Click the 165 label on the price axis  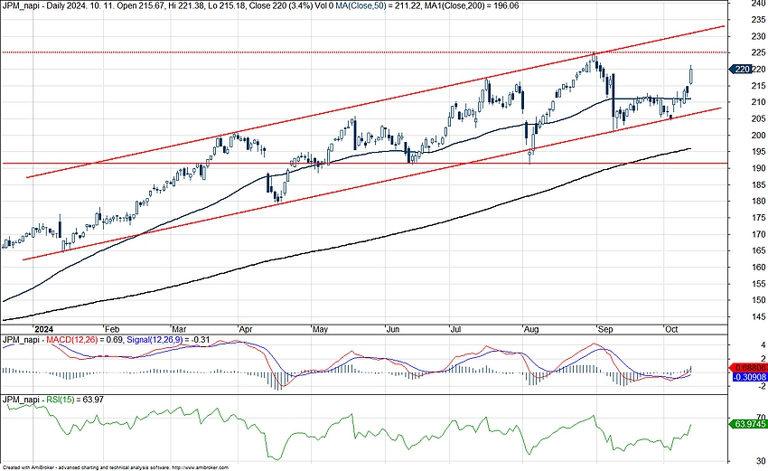(759, 251)
